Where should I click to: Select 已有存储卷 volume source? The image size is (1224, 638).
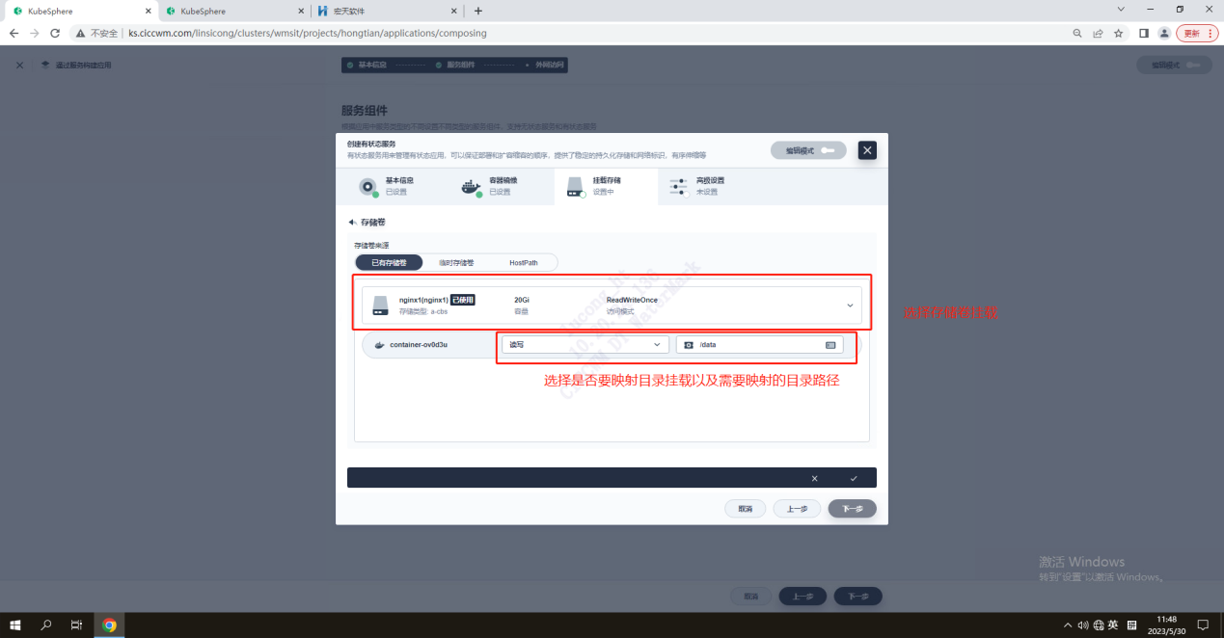[389, 262]
